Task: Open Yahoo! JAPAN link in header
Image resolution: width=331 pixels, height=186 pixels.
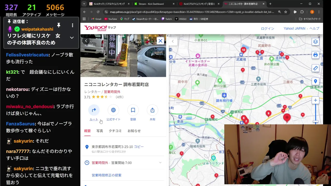Action: [295, 28]
